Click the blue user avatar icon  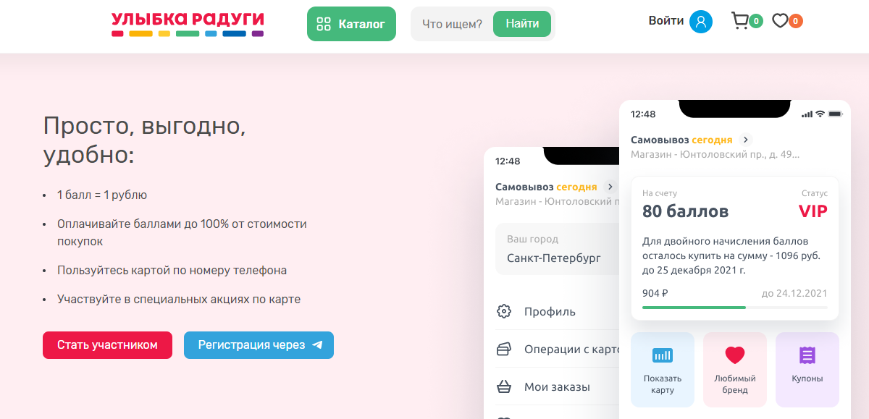pos(700,22)
